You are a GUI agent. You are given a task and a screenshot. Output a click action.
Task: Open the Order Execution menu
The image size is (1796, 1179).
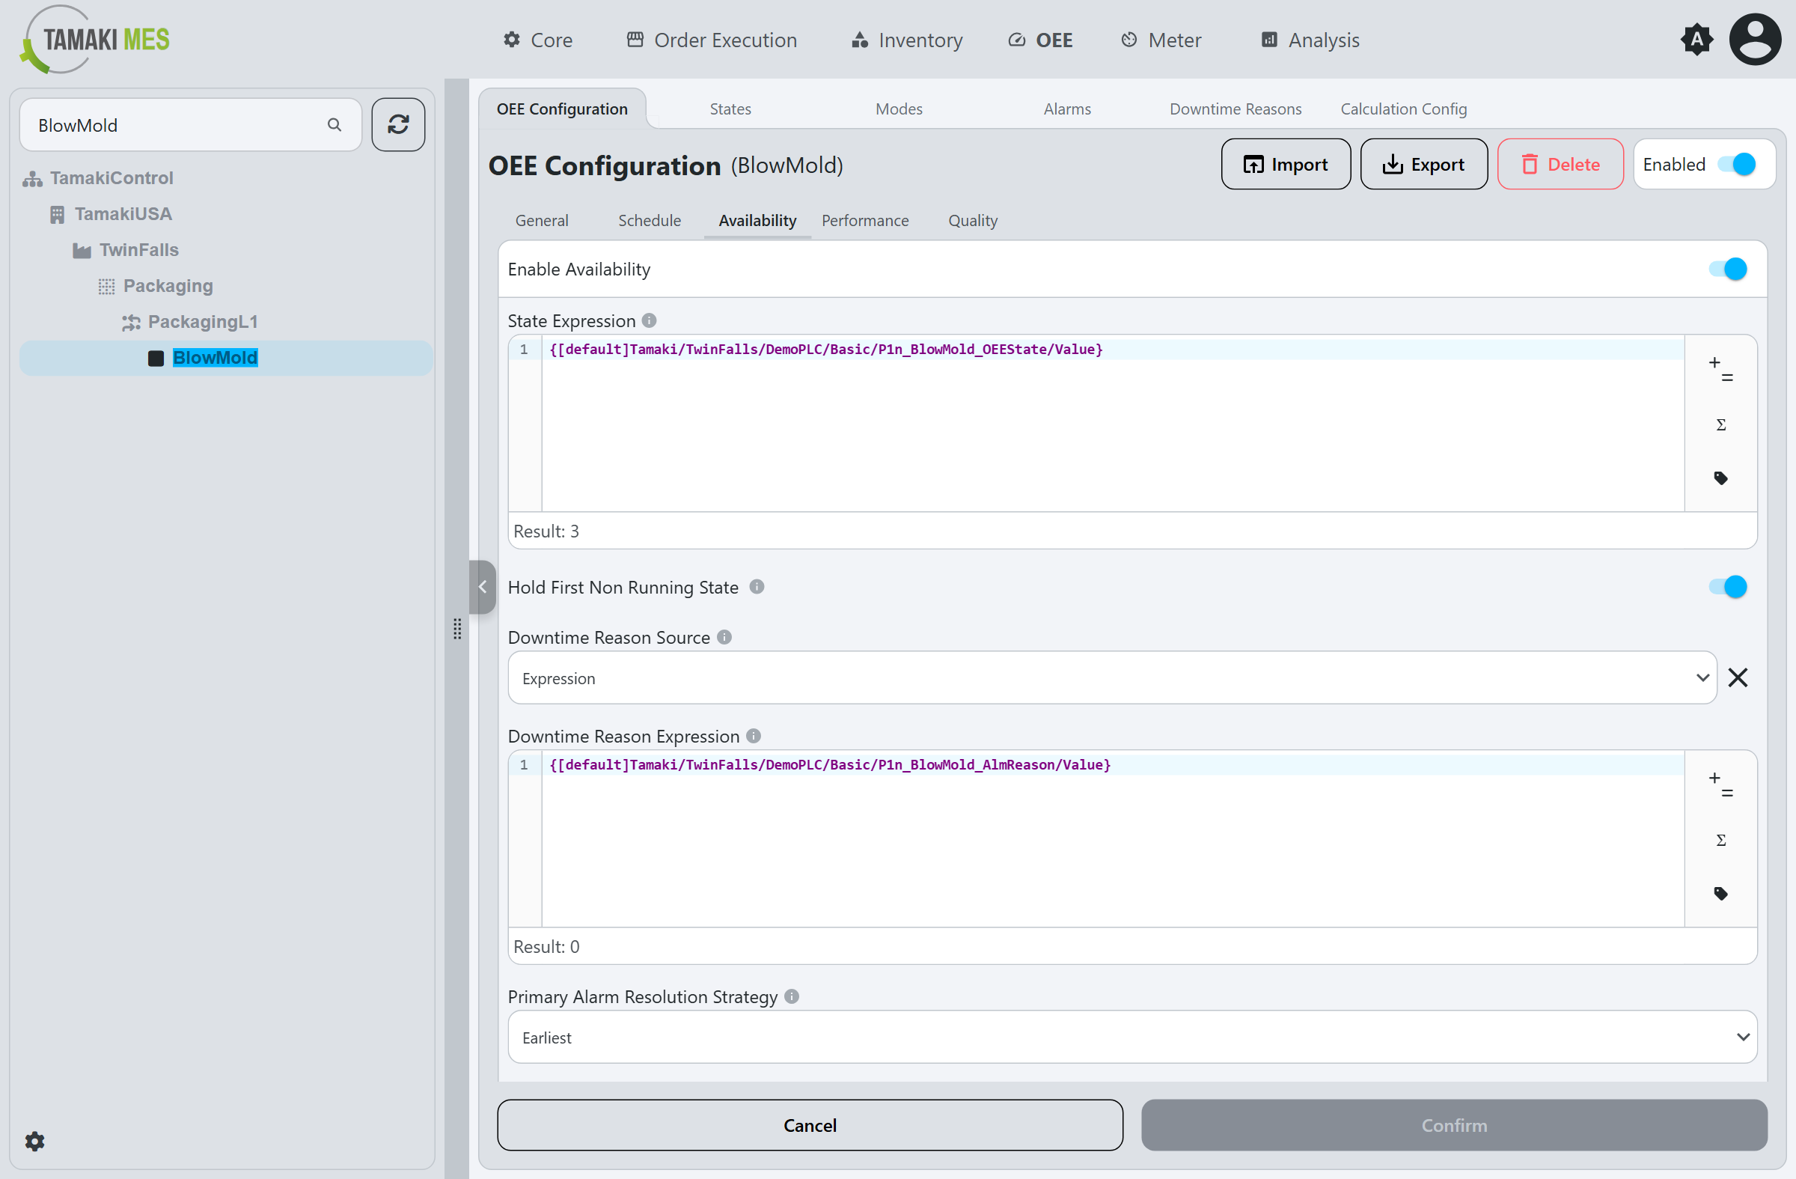coord(712,40)
